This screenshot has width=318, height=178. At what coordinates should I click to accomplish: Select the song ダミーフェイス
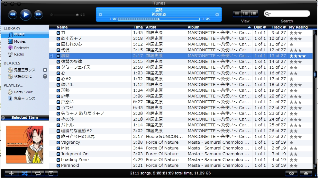coord(76,67)
